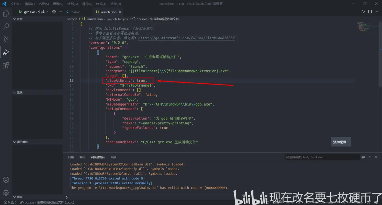Viewport: 382px width, 205px height.
Task: Collapse the 调用堆栈 section
Action: pyautogui.click(x=37, y=142)
